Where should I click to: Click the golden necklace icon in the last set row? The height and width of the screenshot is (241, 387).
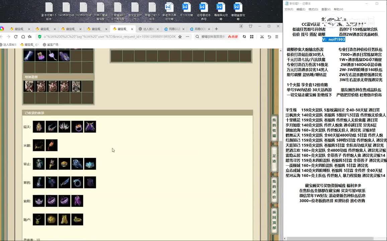[x=39, y=219]
